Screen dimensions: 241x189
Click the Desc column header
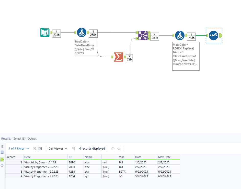[45, 157]
